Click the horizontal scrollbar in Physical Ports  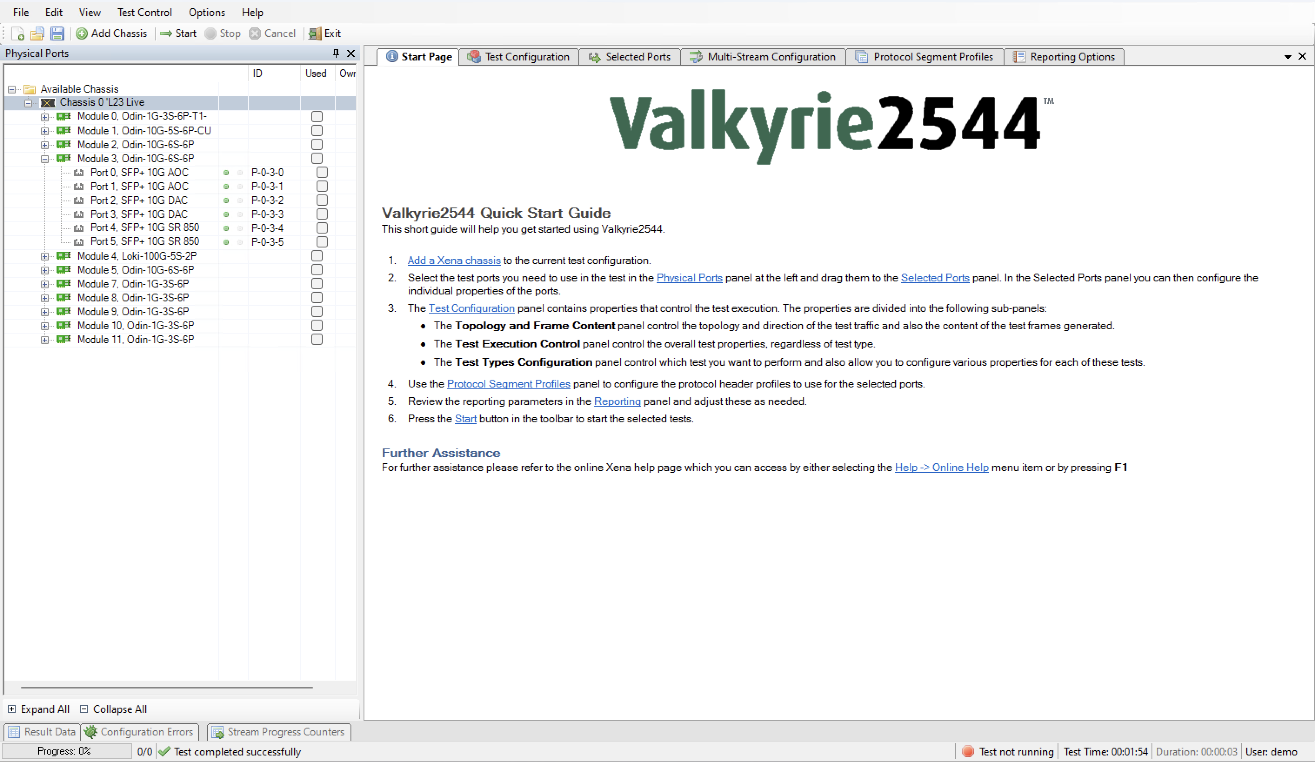click(167, 687)
